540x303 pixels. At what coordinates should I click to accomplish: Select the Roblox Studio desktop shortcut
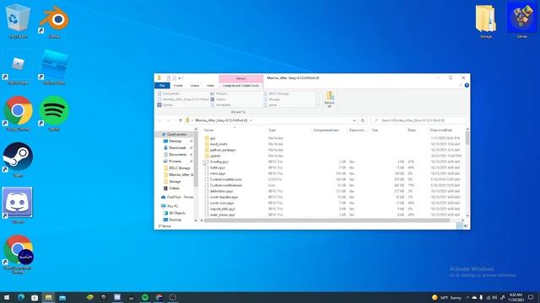[54, 67]
